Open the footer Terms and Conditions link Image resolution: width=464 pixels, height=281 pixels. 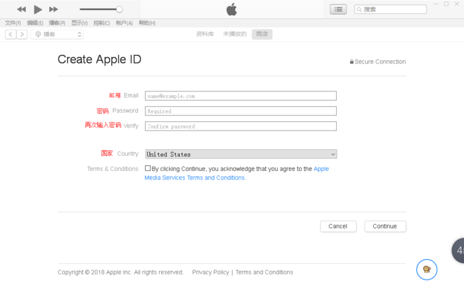264,272
